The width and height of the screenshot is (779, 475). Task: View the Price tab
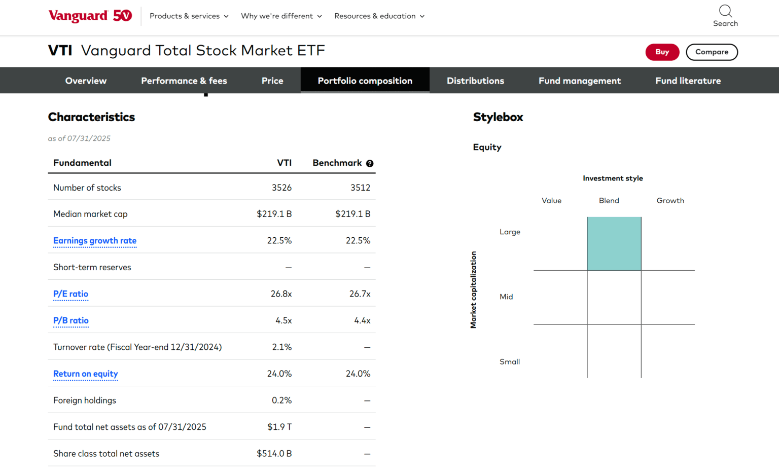pos(272,80)
